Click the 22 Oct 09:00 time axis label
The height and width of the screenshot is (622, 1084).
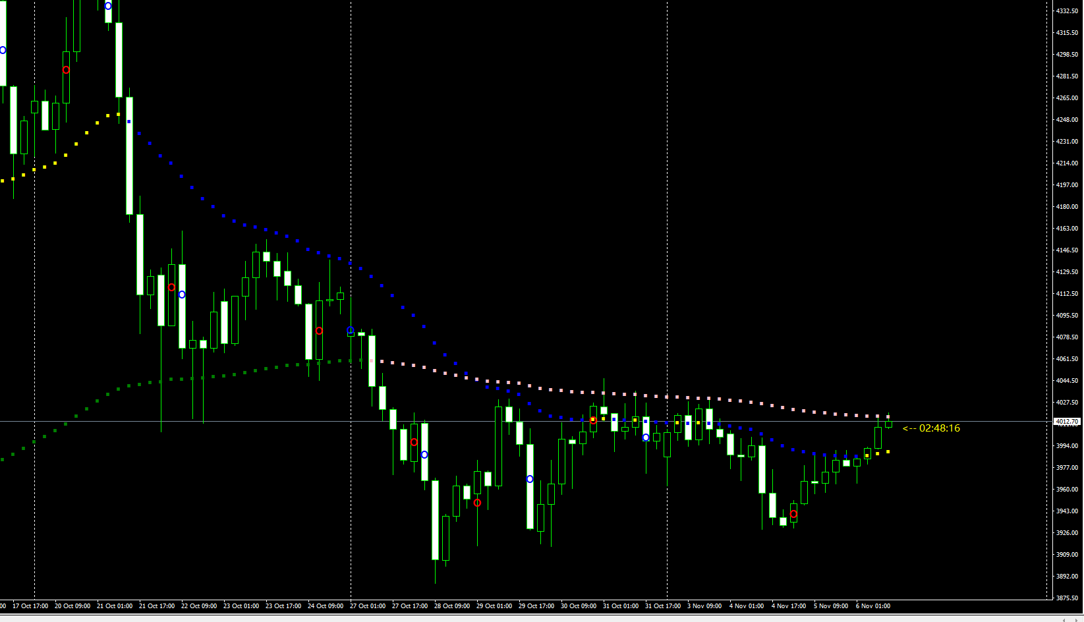click(x=199, y=606)
